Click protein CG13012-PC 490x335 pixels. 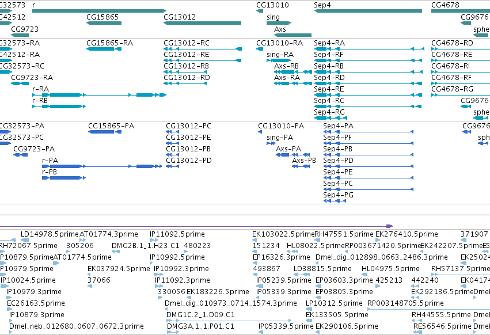click(173, 132)
